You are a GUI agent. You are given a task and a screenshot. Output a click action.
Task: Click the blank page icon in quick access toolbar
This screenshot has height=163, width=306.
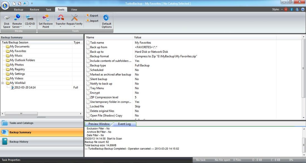coord(14,4)
